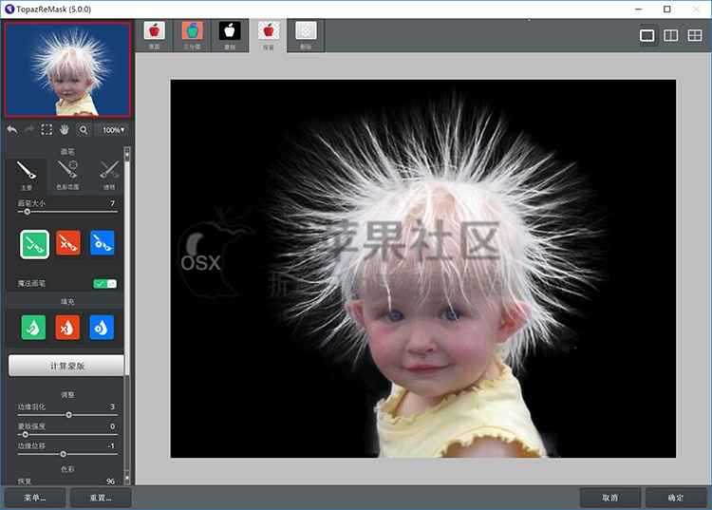Viewport: 712px width, 510px height.
Task: Adjust the 边缘羽化 edge feather slider
Action: (x=67, y=415)
